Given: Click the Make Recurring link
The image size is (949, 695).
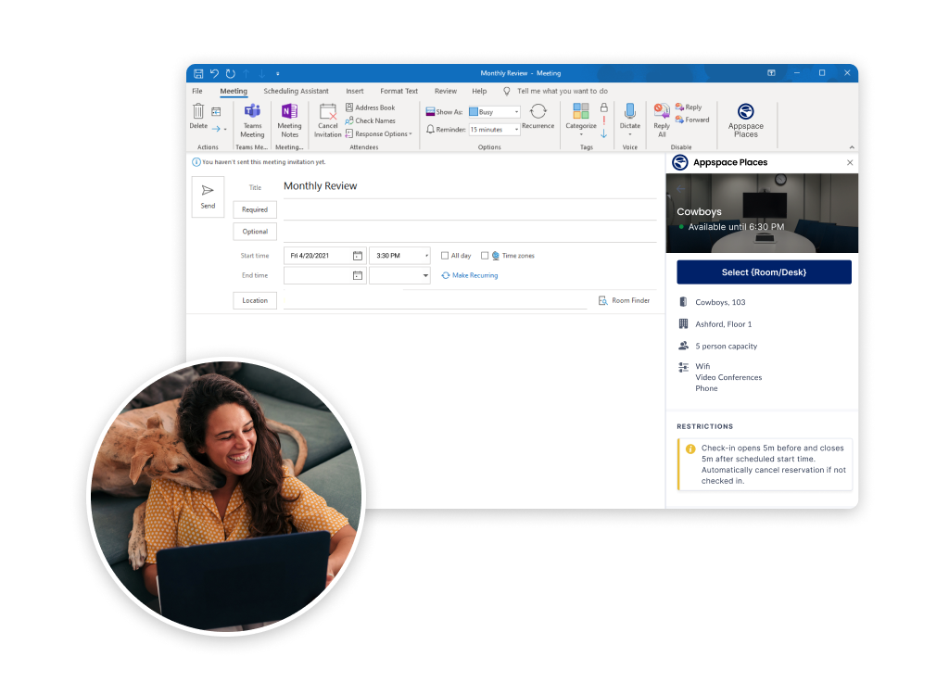Looking at the screenshot, I should pos(474,275).
